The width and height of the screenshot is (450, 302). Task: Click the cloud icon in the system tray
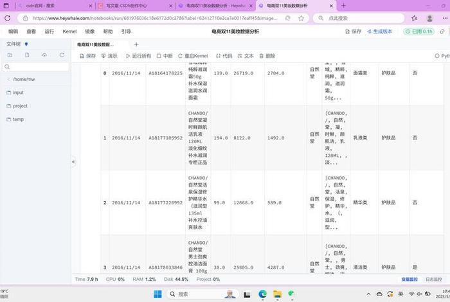point(379,294)
